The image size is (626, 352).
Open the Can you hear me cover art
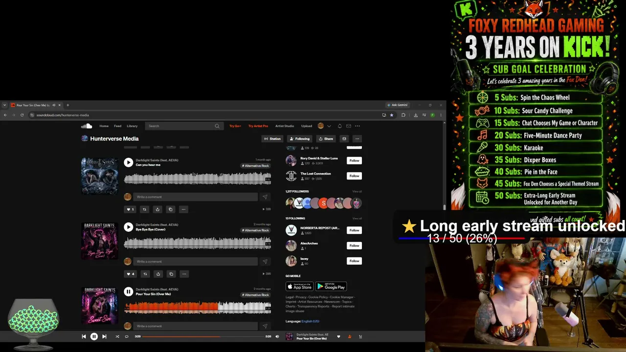(x=99, y=176)
